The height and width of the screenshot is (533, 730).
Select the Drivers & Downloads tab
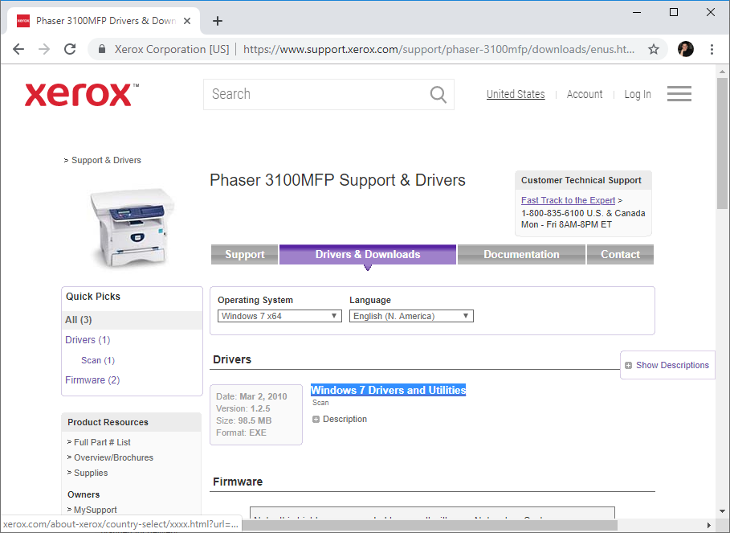[367, 254]
